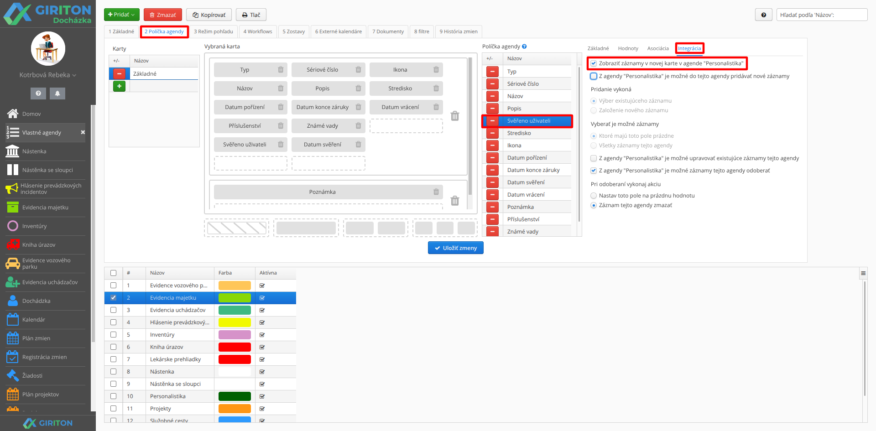Switch to the 4 Workflows tab
The image size is (876, 431).
(258, 31)
